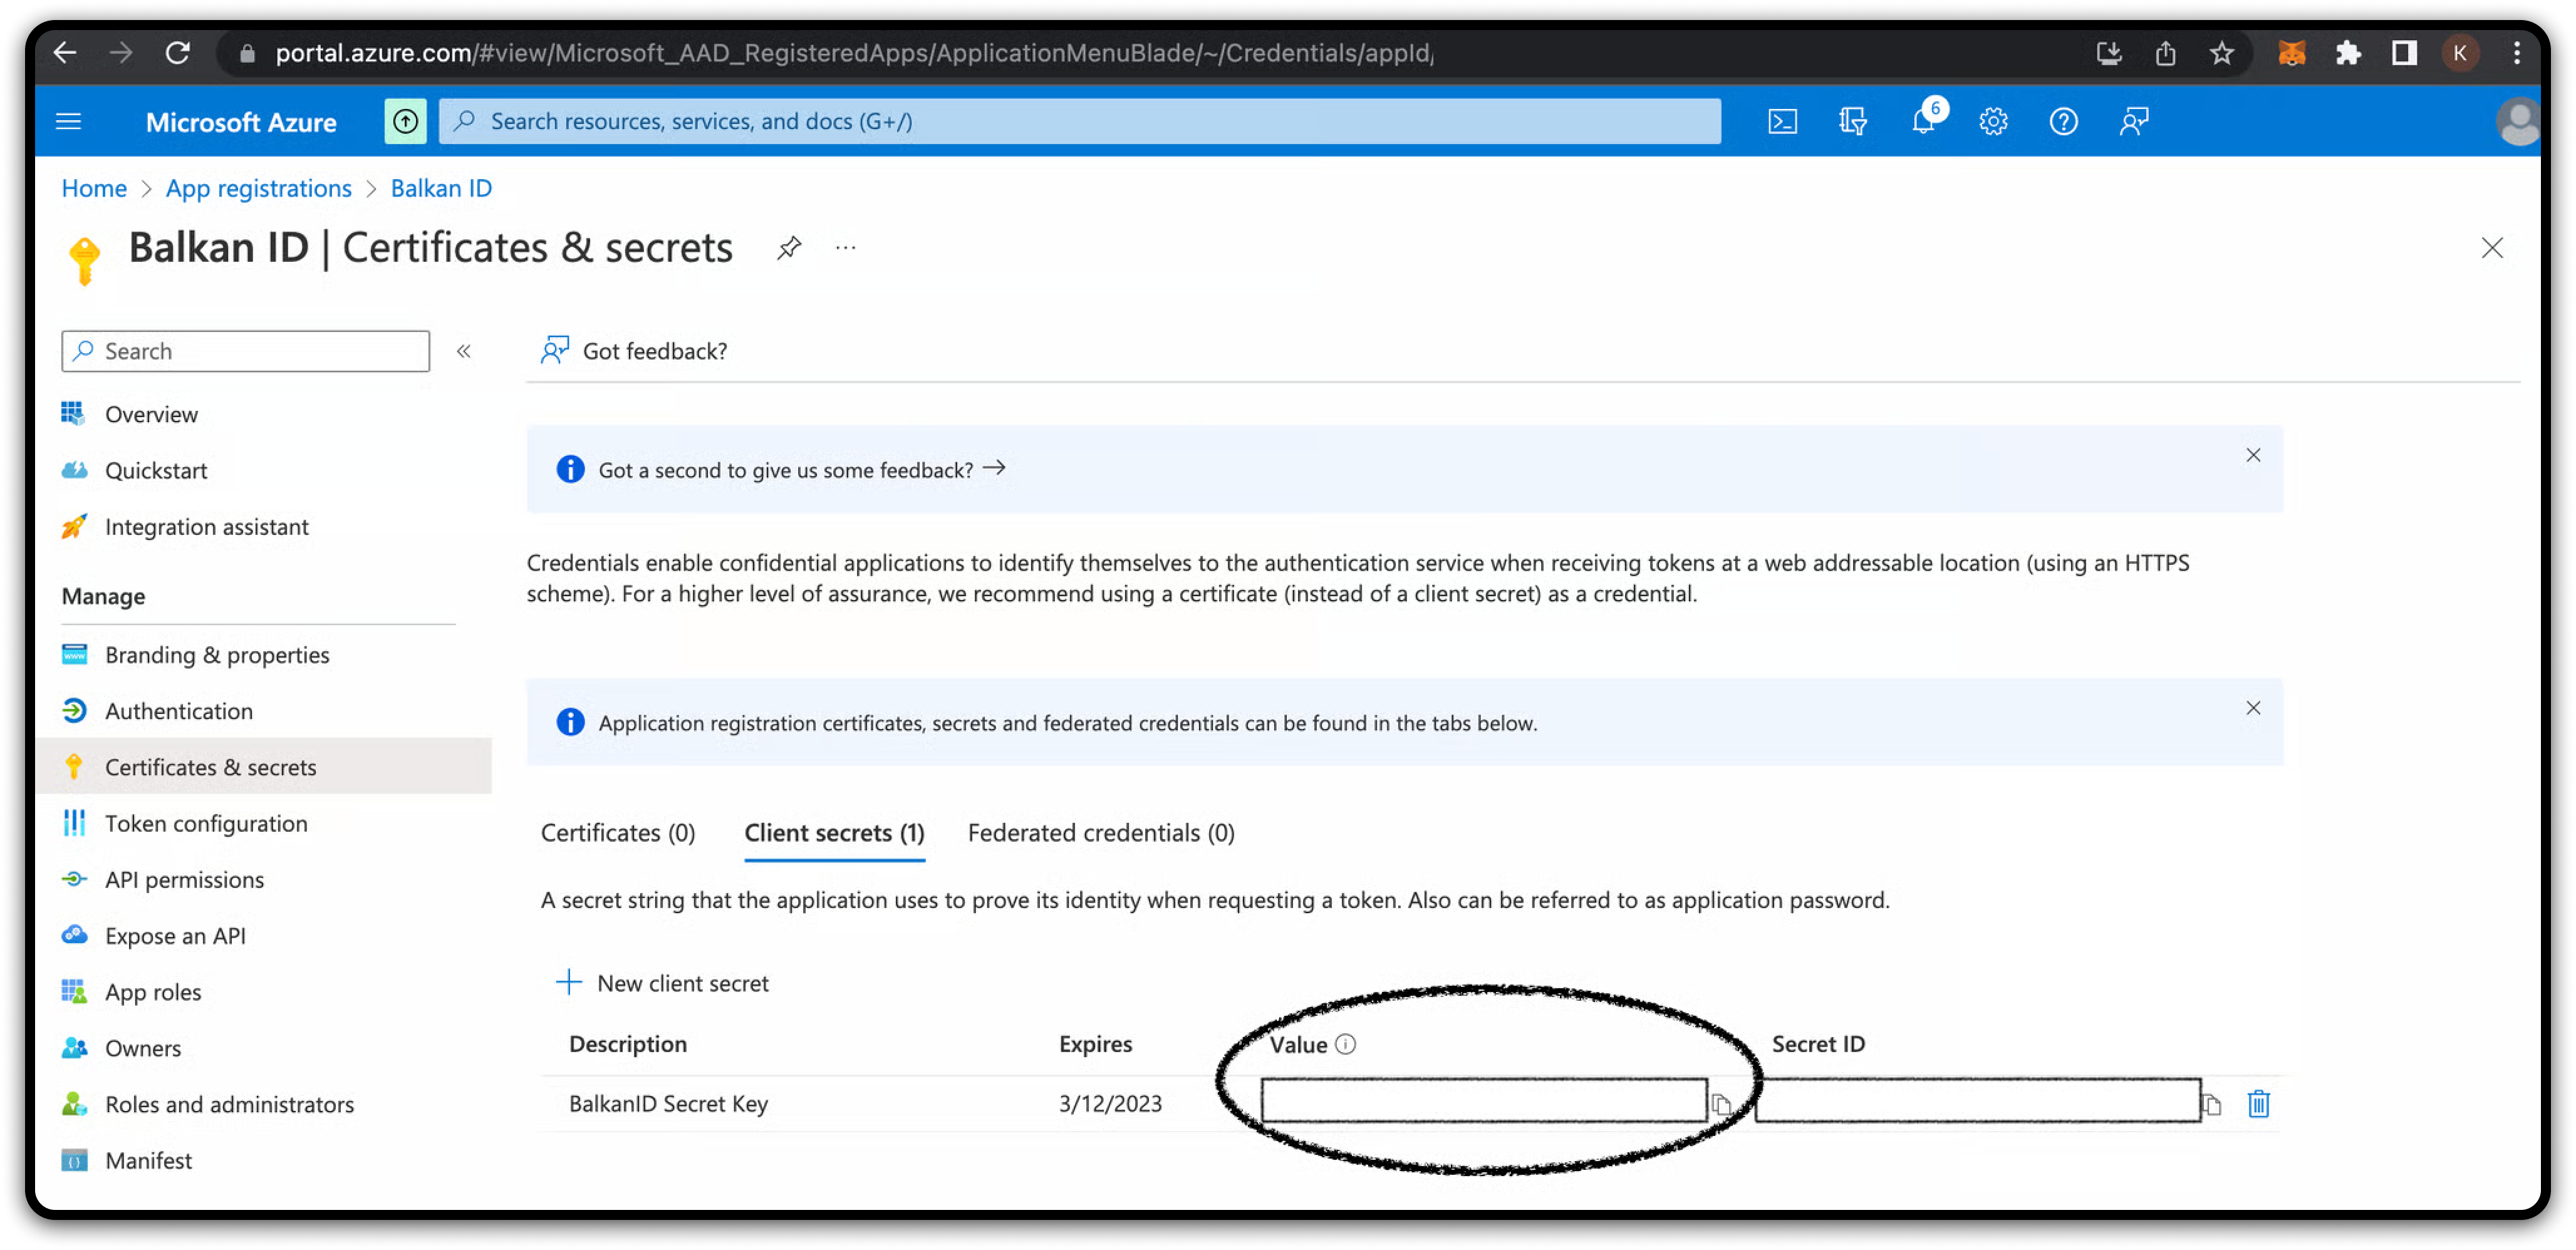Open the notifications bell icon
This screenshot has height=1250, width=2576.
click(x=1922, y=122)
